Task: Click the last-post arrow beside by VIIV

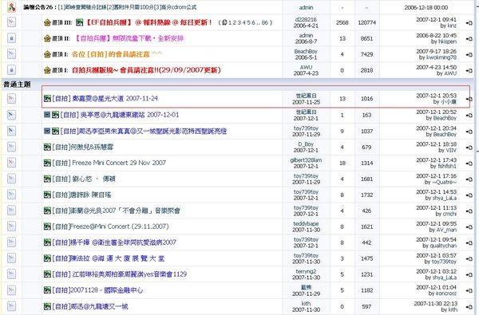Action: [469, 148]
